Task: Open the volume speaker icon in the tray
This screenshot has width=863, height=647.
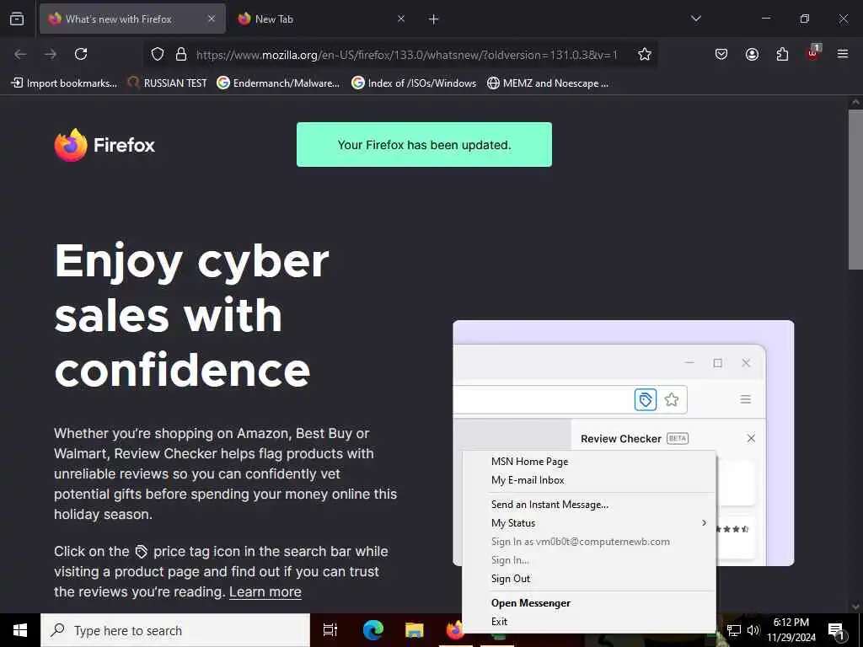Action: coord(753,630)
